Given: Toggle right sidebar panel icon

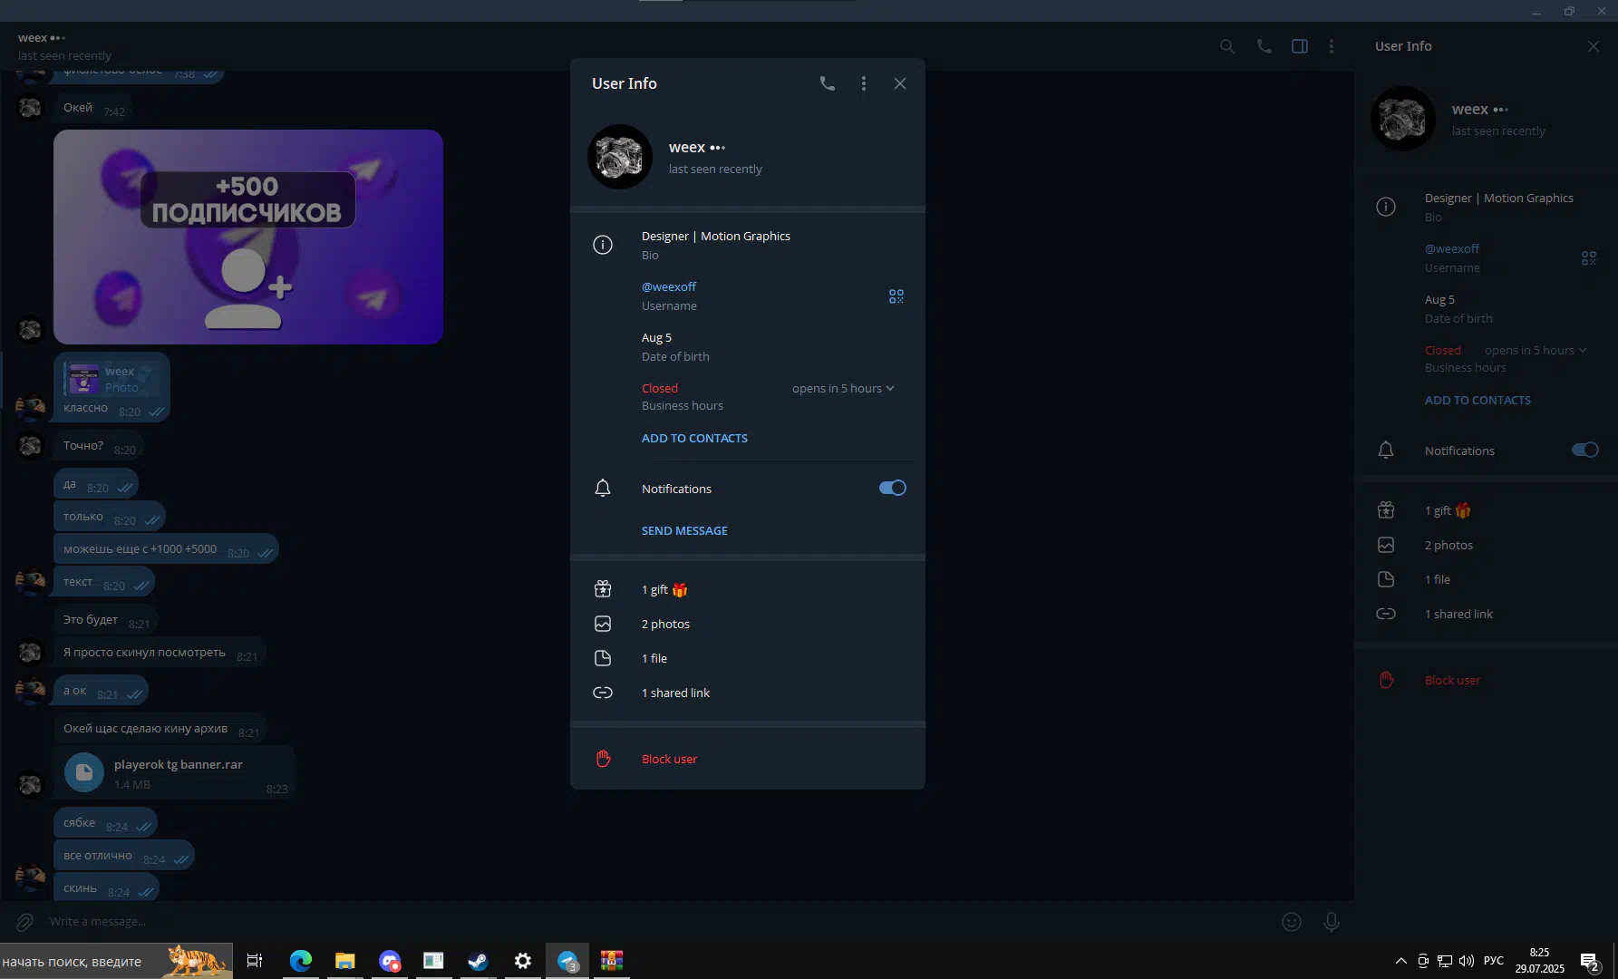Looking at the screenshot, I should coord(1300,46).
